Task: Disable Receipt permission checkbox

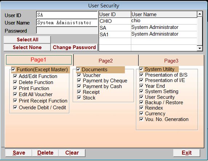Action: point(79,92)
